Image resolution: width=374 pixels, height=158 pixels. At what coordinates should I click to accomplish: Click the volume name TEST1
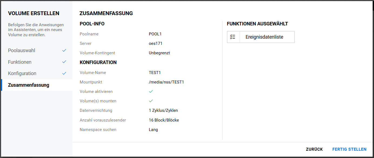[x=155, y=73]
